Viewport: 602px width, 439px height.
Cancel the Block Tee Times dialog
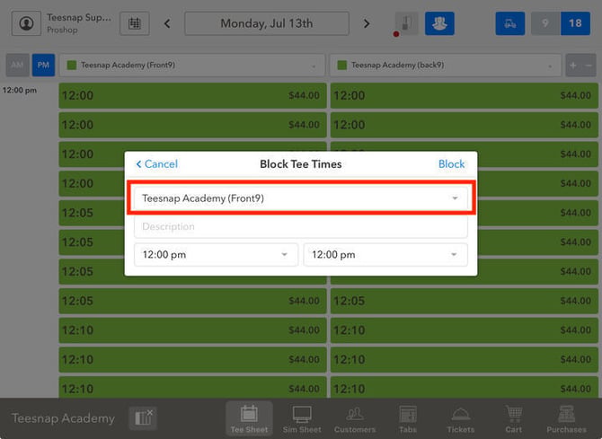click(156, 164)
